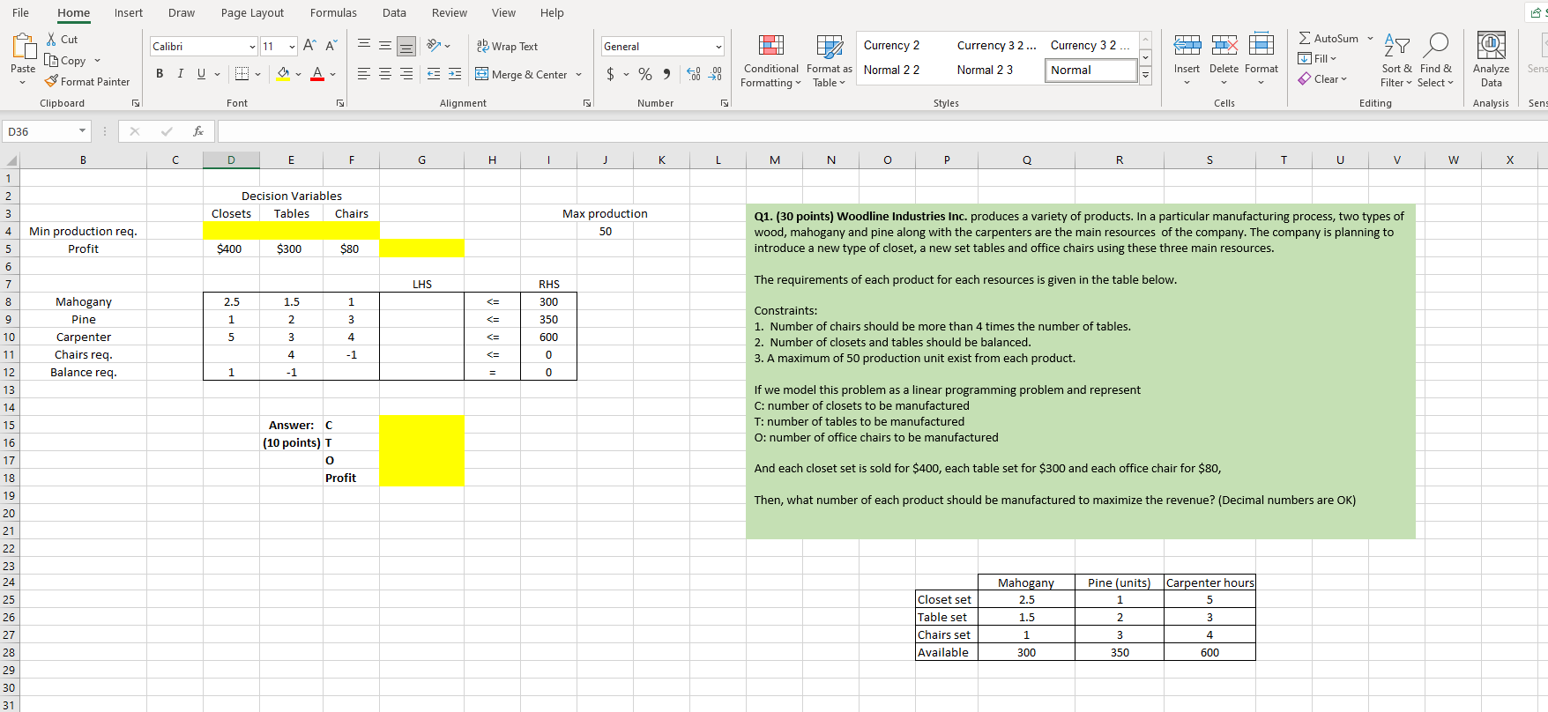Open the General number format dropdown
The height and width of the screenshot is (712, 1548).
pos(718,47)
